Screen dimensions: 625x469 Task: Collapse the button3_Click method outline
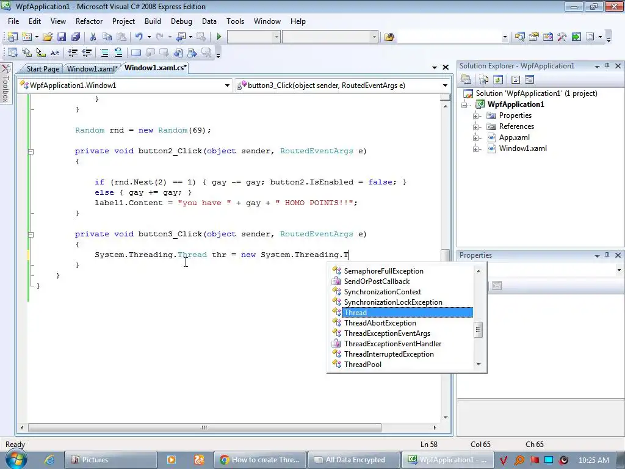(x=31, y=234)
